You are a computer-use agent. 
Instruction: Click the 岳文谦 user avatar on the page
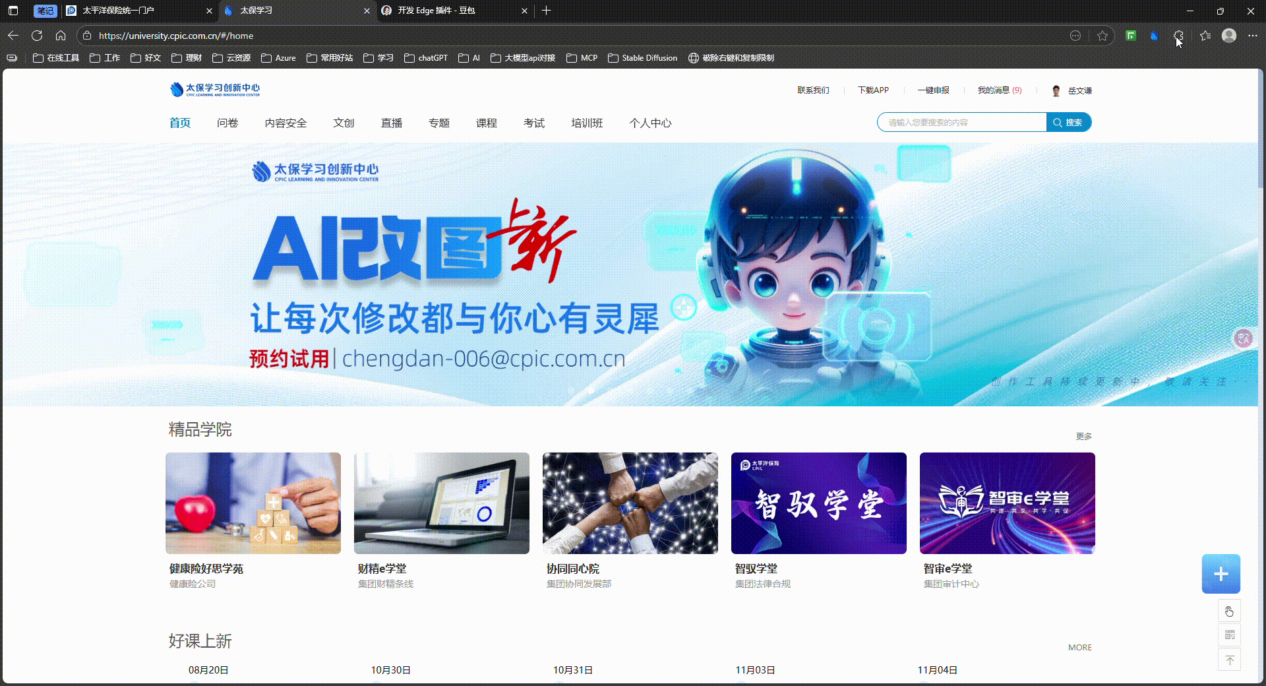coord(1056,90)
